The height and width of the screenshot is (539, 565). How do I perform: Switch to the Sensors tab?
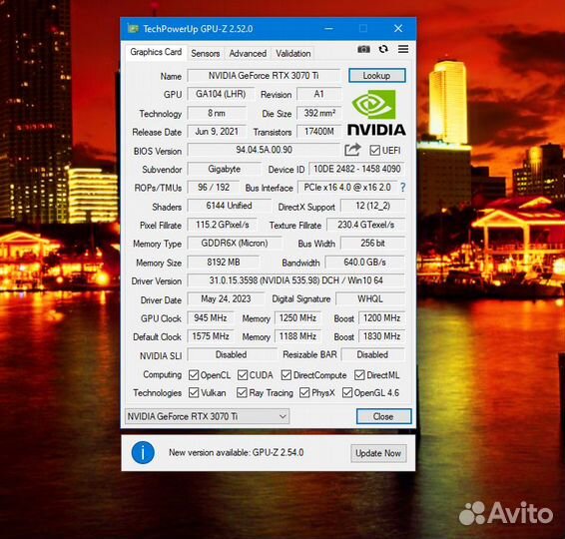click(x=205, y=53)
